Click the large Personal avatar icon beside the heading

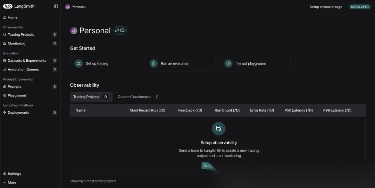(x=74, y=30)
